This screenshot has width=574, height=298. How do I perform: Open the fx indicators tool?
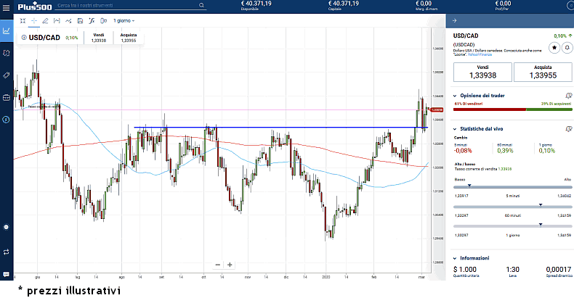click(x=92, y=20)
